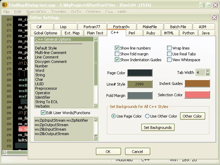Enable the Show fold margin checkbox
Viewport: 220px width, 165px height.
[x=117, y=54]
